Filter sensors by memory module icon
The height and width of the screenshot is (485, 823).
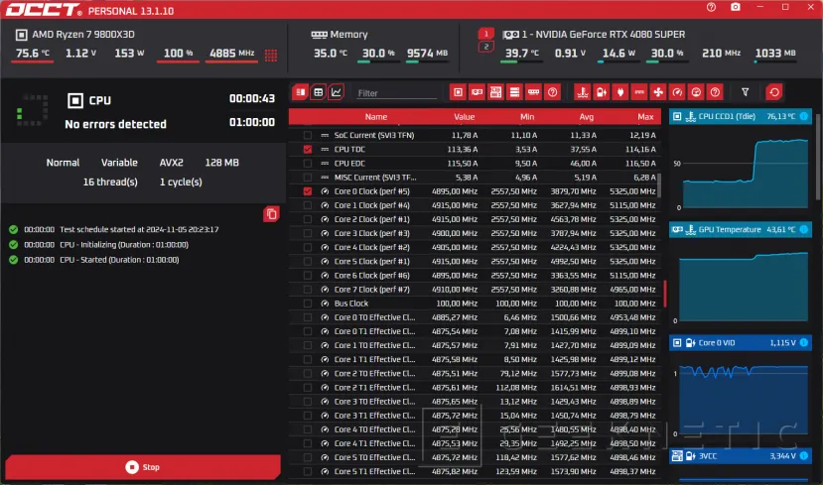point(533,92)
